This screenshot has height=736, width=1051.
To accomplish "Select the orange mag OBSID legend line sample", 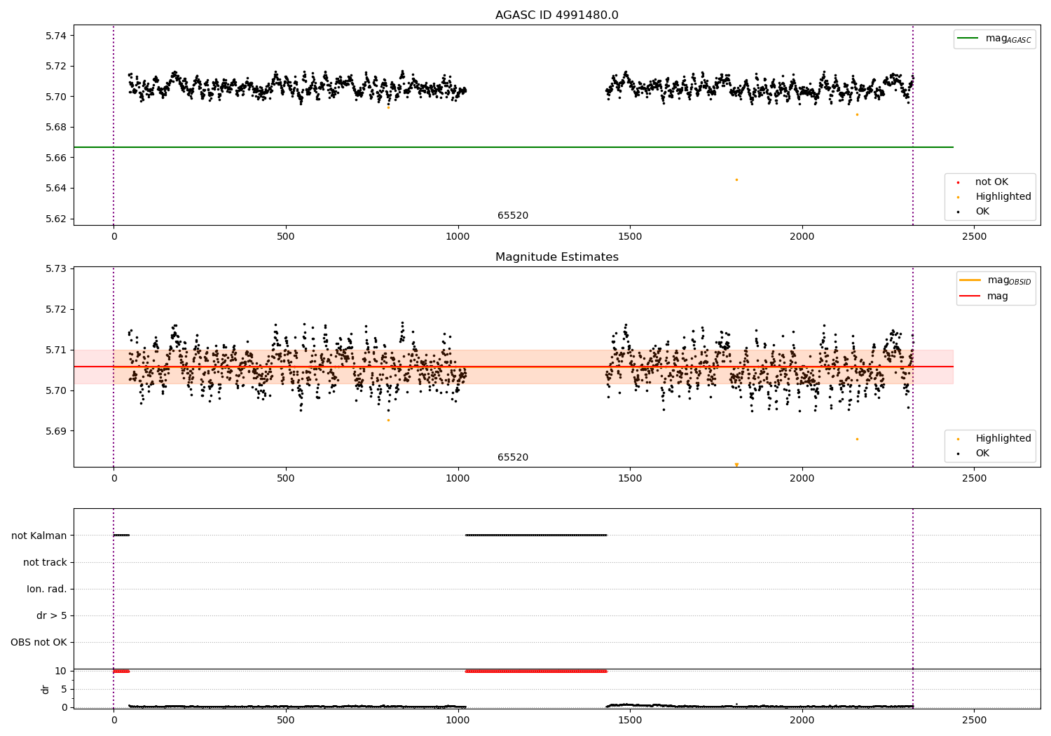I will tap(970, 280).
